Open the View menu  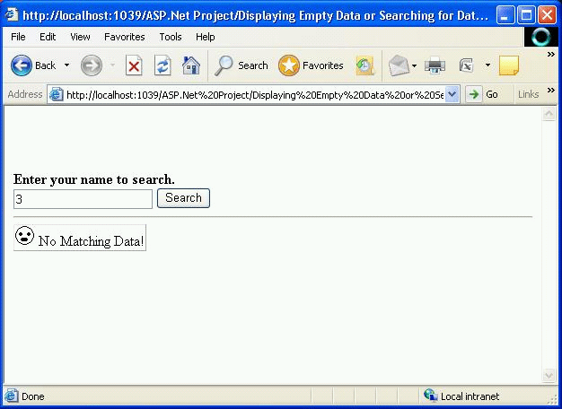point(80,37)
